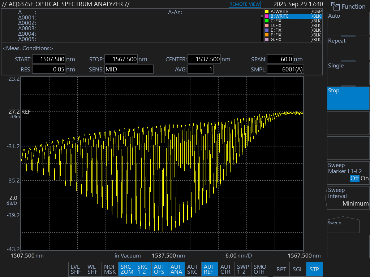This screenshot has width=370, height=277.
Task: Toggle the WL SHF wavelength shift indicator
Action: [92, 269]
